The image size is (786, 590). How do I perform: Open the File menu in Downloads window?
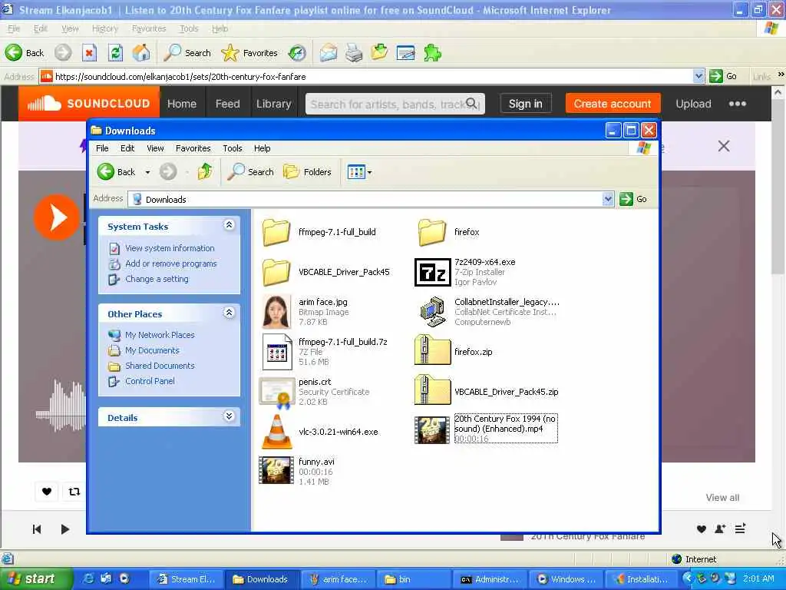click(102, 148)
